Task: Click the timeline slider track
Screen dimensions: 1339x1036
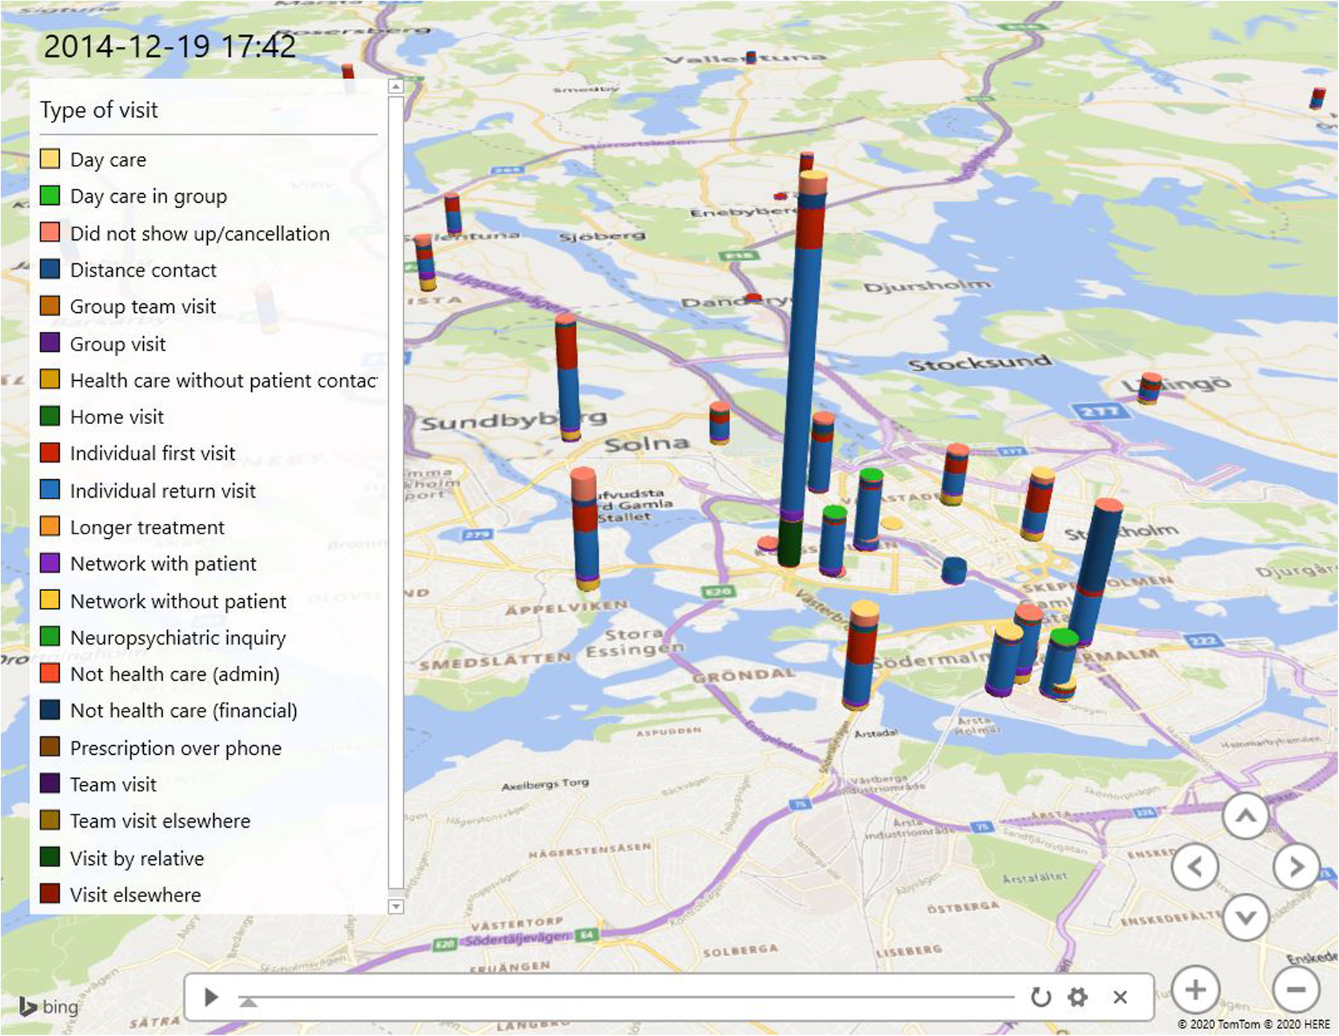Action: pos(626,996)
